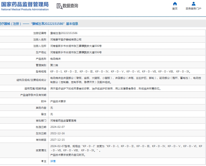
Task: Select the 生效日期 value 2022-12-16
Action: click(x=57, y=133)
